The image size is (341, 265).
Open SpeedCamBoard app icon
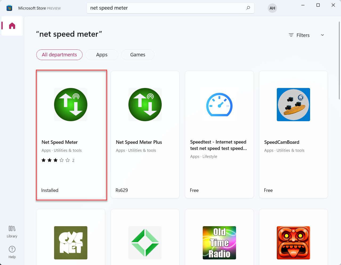[293, 104]
